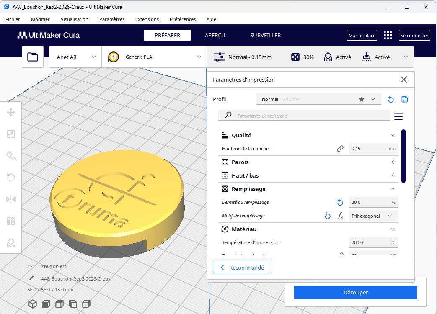
Task: Open the Anet A8 printer dropdown
Action: click(76, 57)
